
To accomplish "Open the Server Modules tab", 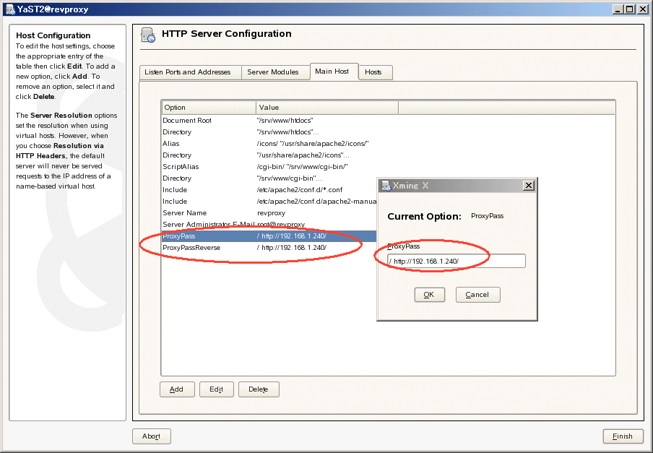I will coord(276,72).
